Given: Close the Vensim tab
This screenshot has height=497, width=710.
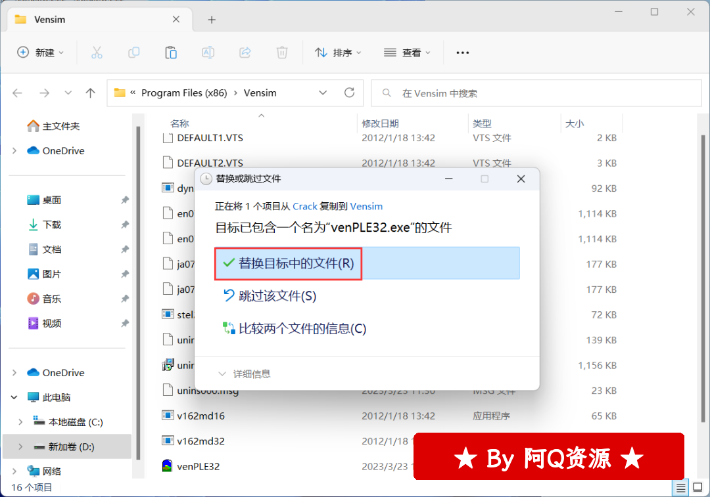Looking at the screenshot, I should pos(176,20).
